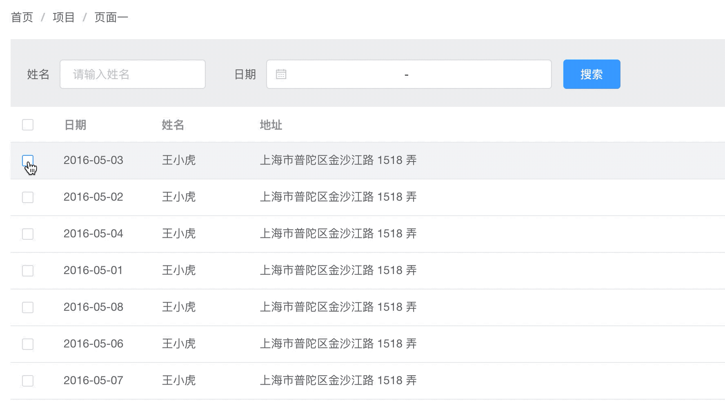Check the row dated 2016-05-08
This screenshot has width=725, height=407.
tap(28, 307)
